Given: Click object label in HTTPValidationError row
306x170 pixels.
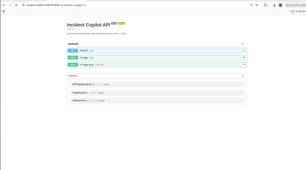Looking at the screenshot, I should pos(107,84).
